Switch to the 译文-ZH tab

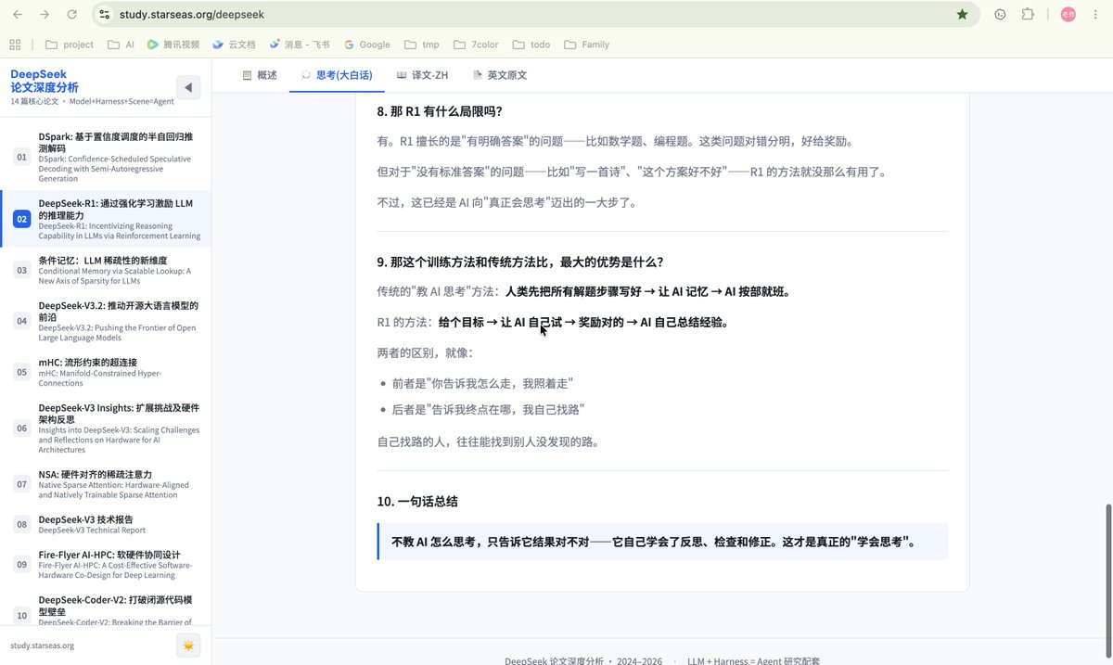[x=422, y=75]
